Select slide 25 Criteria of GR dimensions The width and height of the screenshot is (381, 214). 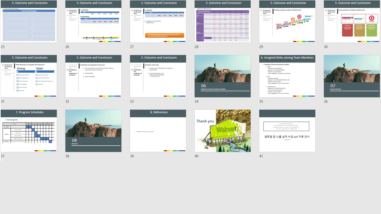29,21
